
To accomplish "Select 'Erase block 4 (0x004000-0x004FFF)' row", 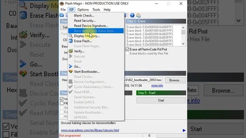I will point(150,41).
